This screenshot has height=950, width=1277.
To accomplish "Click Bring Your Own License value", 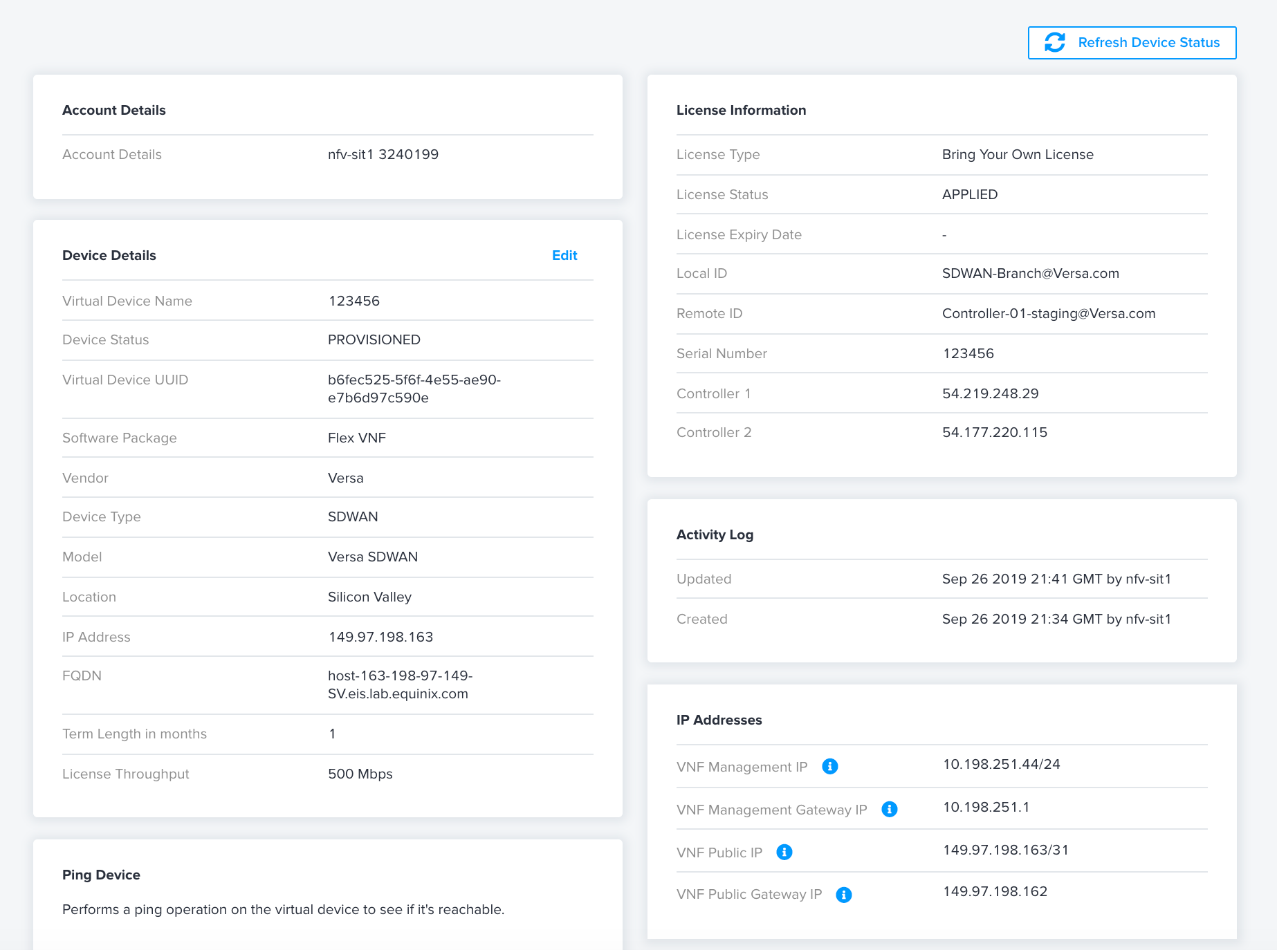I will 1018,154.
